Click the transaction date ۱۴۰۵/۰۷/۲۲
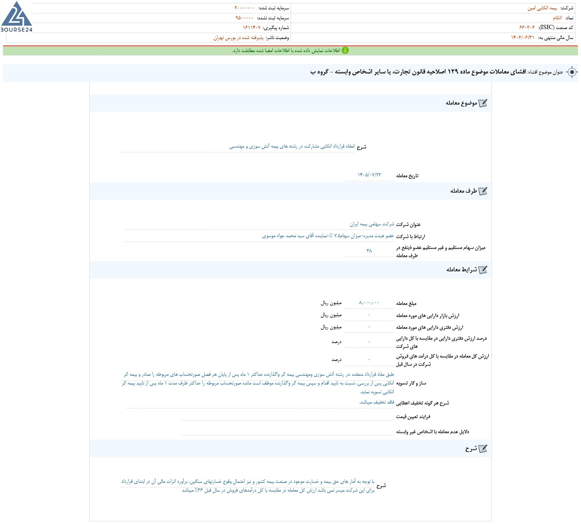Viewport: 581px width, 524px height. point(369,175)
